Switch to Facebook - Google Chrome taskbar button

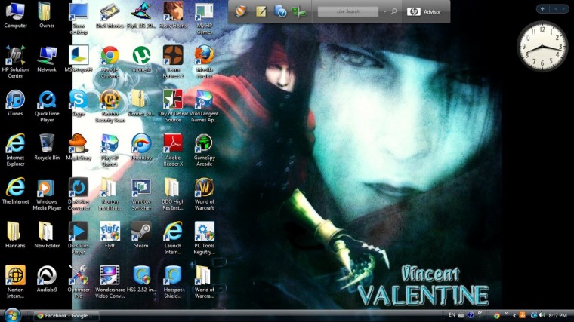[66, 316]
